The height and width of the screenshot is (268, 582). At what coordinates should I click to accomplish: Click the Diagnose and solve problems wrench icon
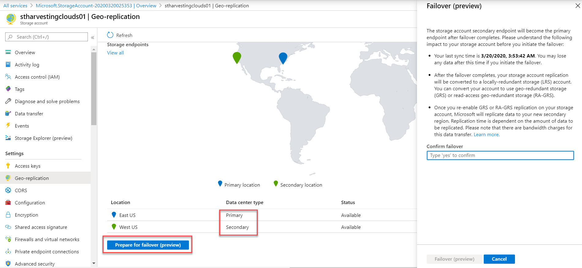[8, 101]
